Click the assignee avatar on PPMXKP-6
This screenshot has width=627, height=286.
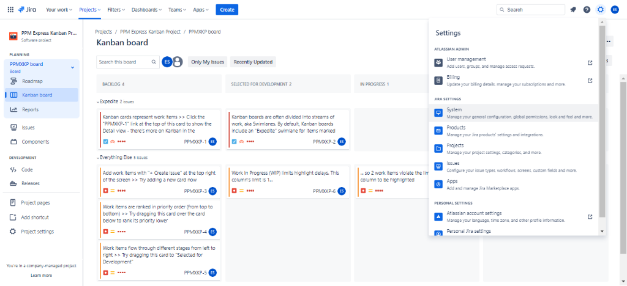click(x=342, y=191)
